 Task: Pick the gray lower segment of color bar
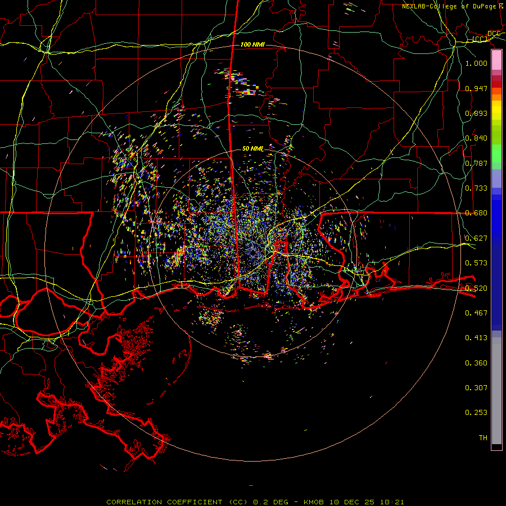496,391
